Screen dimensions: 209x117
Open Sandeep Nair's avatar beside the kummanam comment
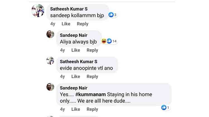(x=50, y=87)
